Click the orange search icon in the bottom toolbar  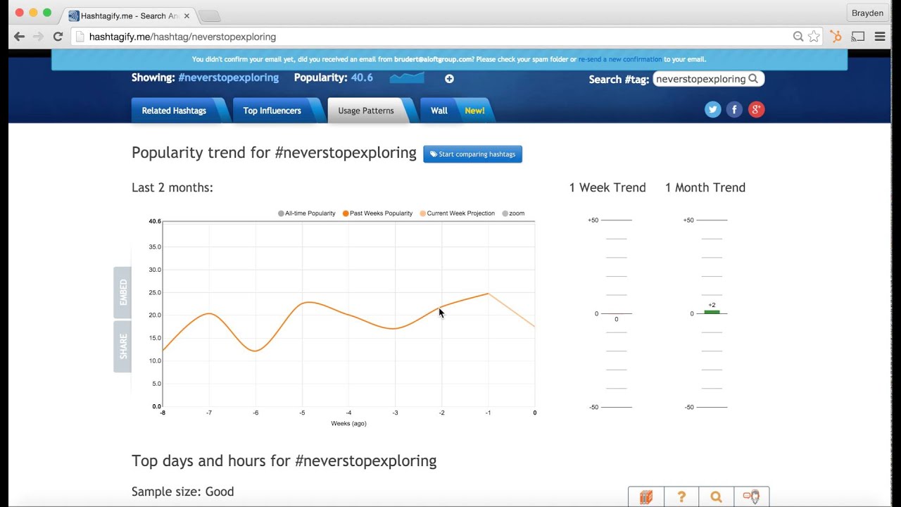point(717,496)
